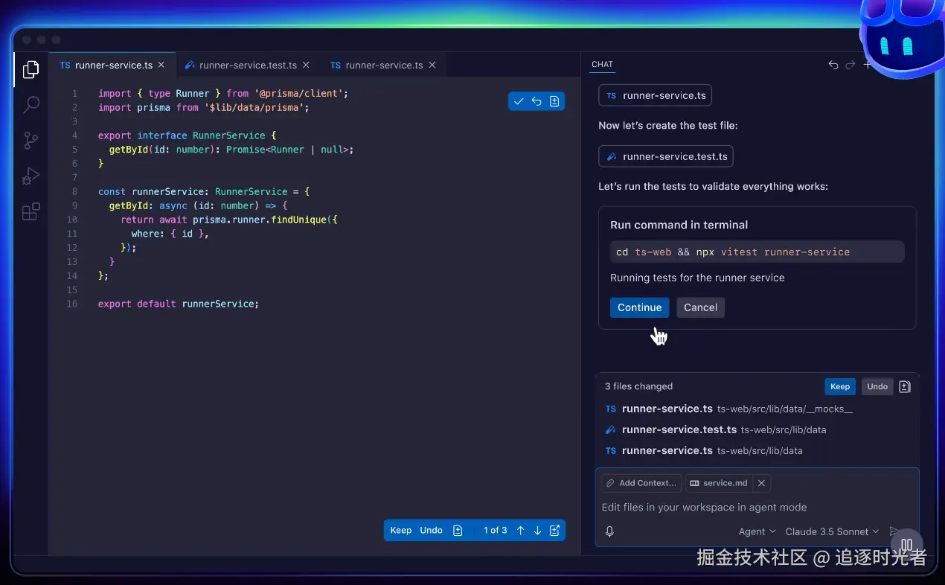Go to previous change with up arrow
The height and width of the screenshot is (585, 945).
tap(520, 531)
